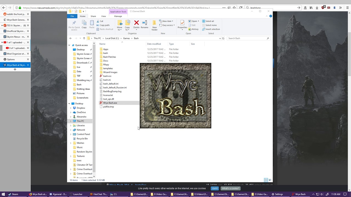Expand This PC tree node
The image size is (351, 197).
coord(70,121)
